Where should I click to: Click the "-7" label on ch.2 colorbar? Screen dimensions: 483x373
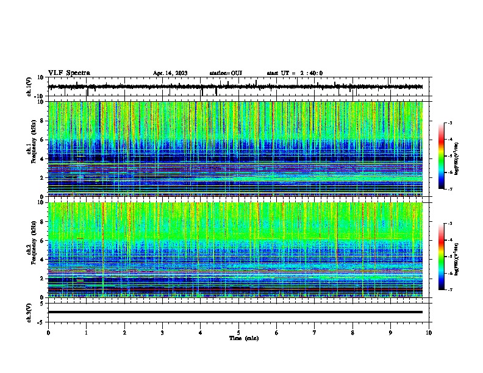coord(449,290)
